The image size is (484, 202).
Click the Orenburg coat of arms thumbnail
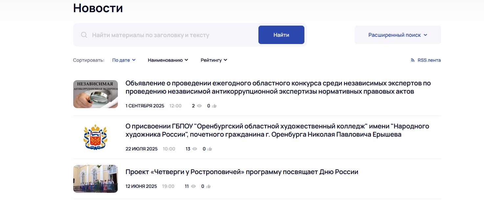click(x=96, y=137)
